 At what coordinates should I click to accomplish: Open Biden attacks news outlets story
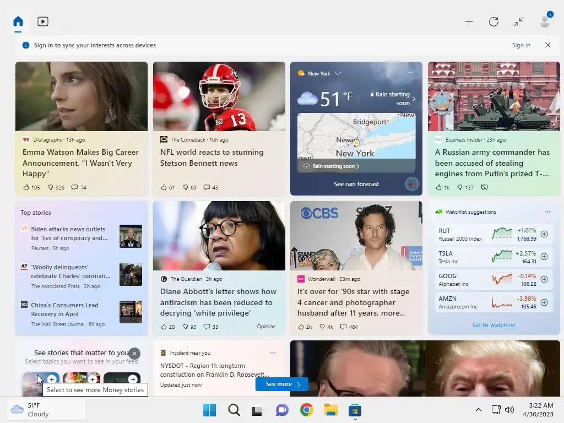(x=69, y=234)
